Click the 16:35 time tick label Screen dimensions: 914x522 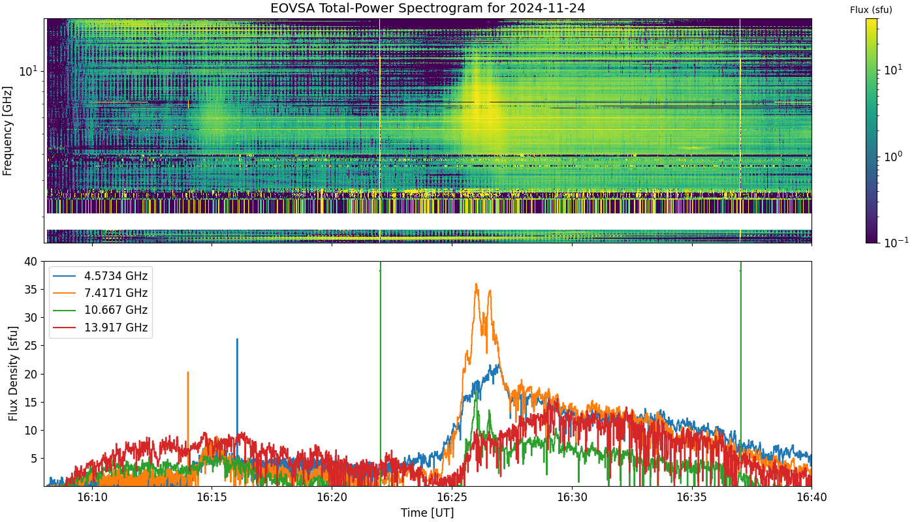coord(692,497)
